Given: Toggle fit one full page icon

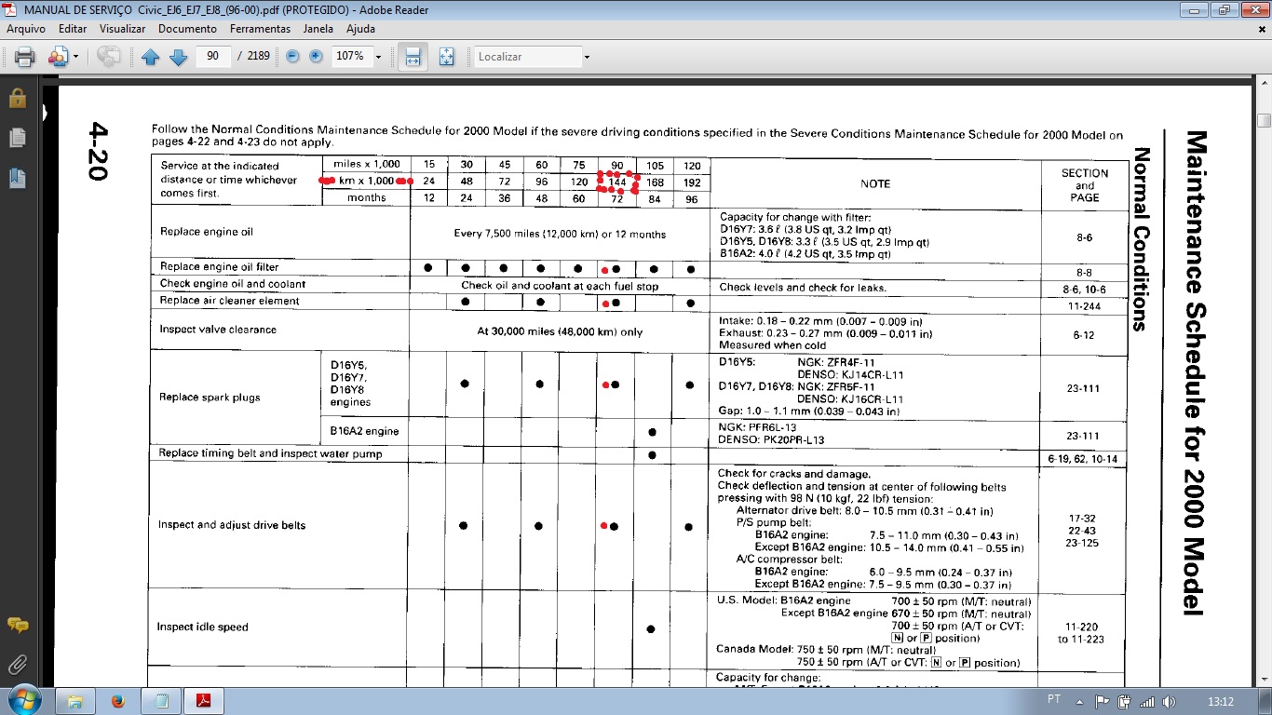Looking at the screenshot, I should click(x=446, y=57).
